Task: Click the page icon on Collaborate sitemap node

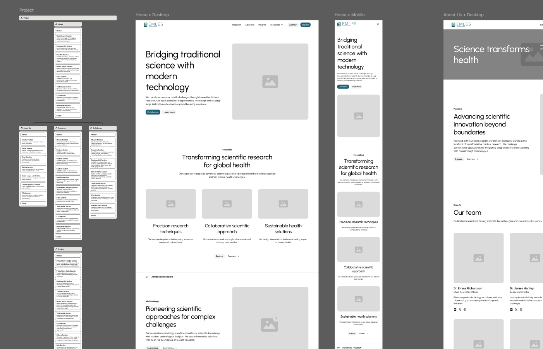Action: (x=91, y=128)
